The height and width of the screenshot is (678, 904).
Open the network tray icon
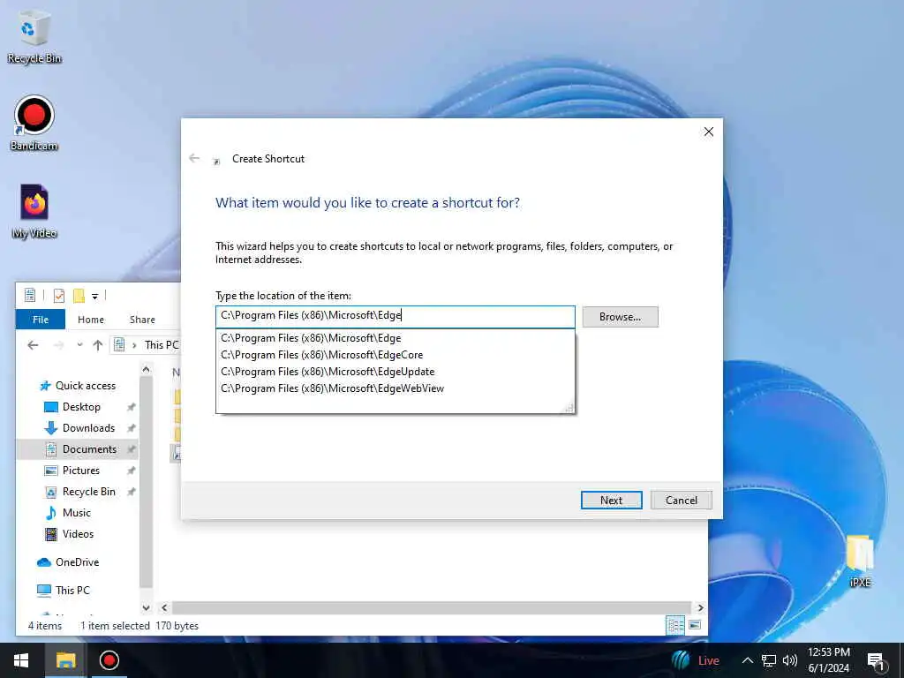pyautogui.click(x=769, y=660)
